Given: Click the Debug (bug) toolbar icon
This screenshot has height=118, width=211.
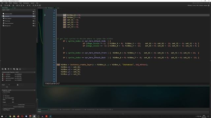Looking at the screenshot, I should click(17, 6).
